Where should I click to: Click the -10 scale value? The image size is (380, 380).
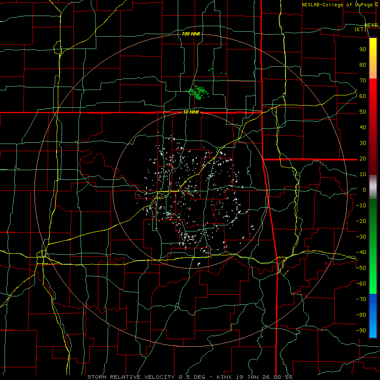pos(361,206)
